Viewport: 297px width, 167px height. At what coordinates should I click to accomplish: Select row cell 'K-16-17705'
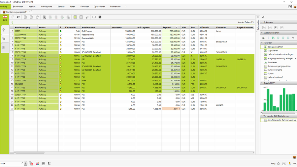(x=25, y=45)
